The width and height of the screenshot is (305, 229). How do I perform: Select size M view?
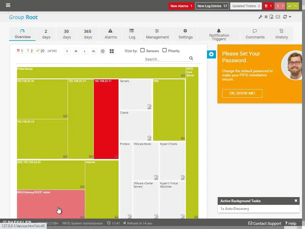[x=76, y=51]
